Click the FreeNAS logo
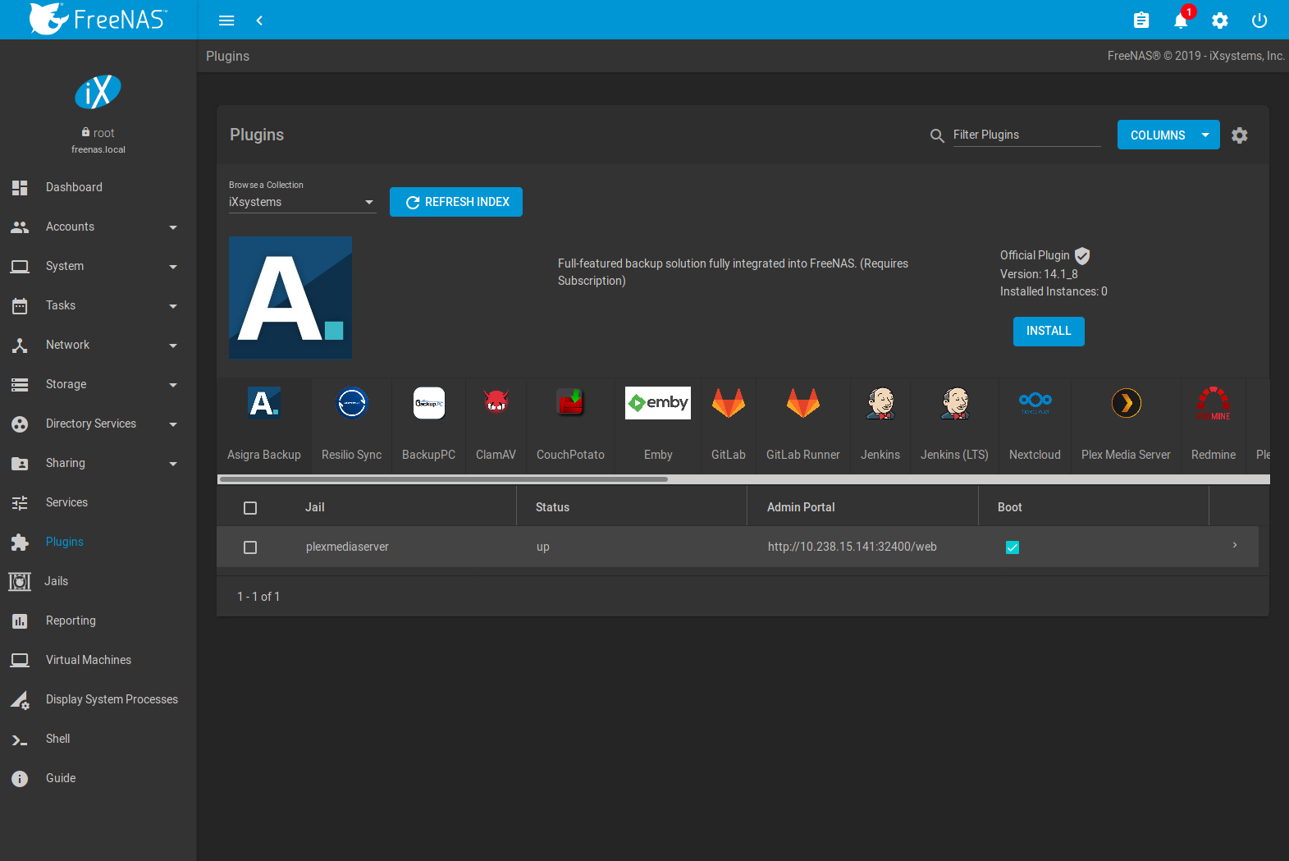Image resolution: width=1289 pixels, height=861 pixels. (x=98, y=19)
